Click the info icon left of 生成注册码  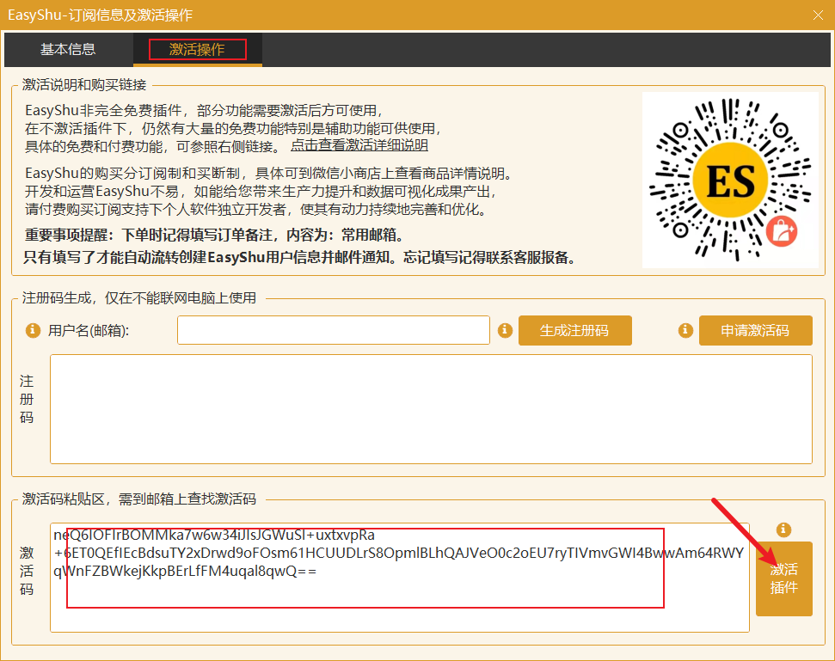pyautogui.click(x=505, y=330)
